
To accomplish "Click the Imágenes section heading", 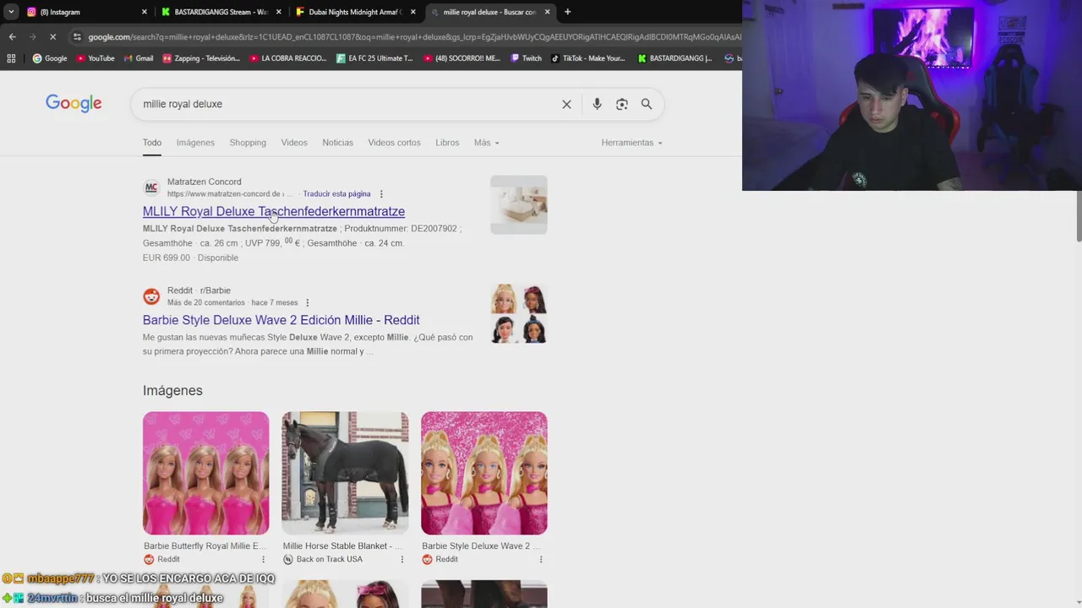I will [x=172, y=390].
